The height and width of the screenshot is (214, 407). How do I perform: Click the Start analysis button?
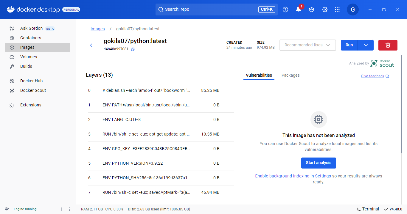(x=319, y=163)
